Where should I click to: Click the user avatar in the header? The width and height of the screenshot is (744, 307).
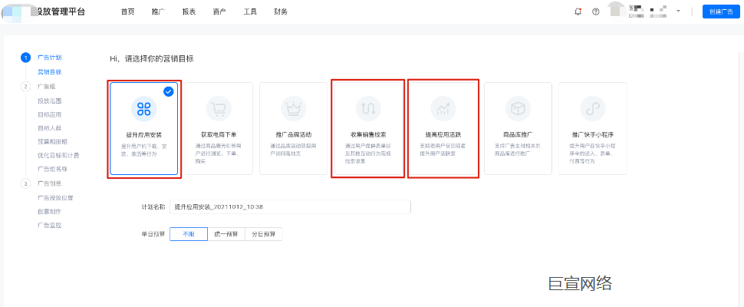pyautogui.click(x=617, y=11)
